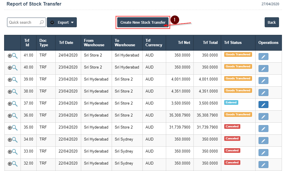284x171 pixels.
Task: Click the quick search magnifier icon
Action: pos(42,22)
